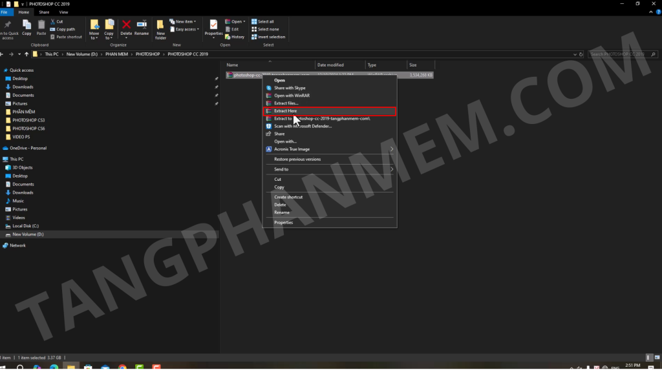Click the Copy icon in Clipboard group

click(x=27, y=28)
